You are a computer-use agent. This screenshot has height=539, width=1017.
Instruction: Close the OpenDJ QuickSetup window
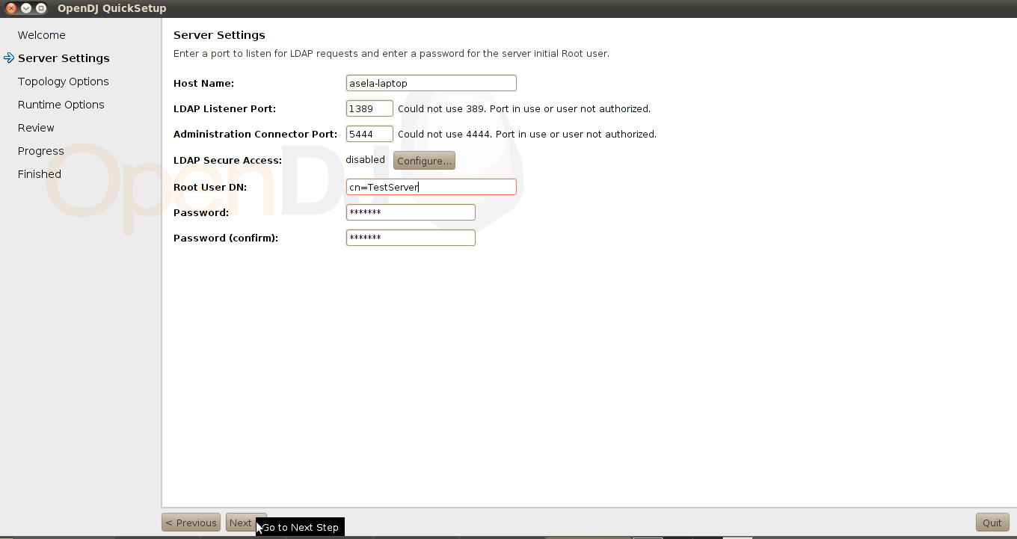click(x=11, y=8)
